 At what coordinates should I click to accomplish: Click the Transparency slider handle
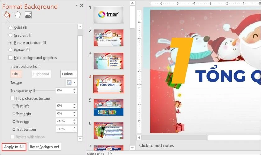[x=34, y=91]
